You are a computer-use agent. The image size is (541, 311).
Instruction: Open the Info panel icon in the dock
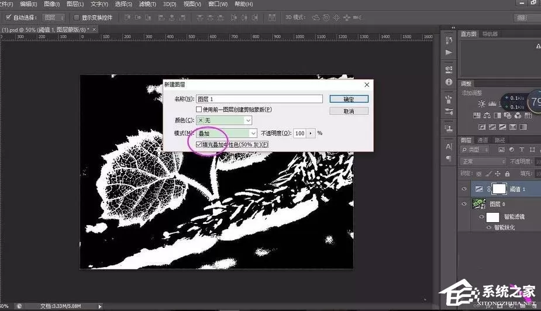[449, 82]
